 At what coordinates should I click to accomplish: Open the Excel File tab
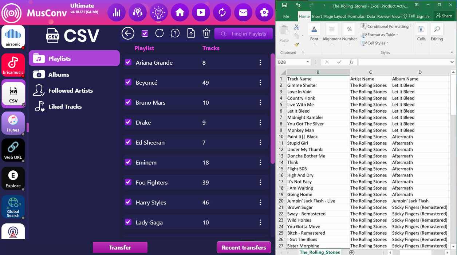coord(286,16)
